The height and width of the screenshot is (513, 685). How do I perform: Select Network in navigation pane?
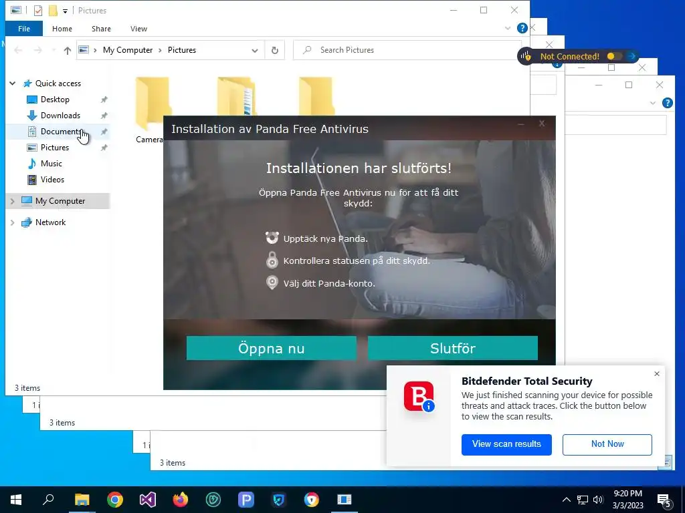[50, 222]
